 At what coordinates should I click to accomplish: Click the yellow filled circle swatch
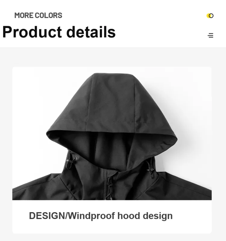[x=208, y=16]
